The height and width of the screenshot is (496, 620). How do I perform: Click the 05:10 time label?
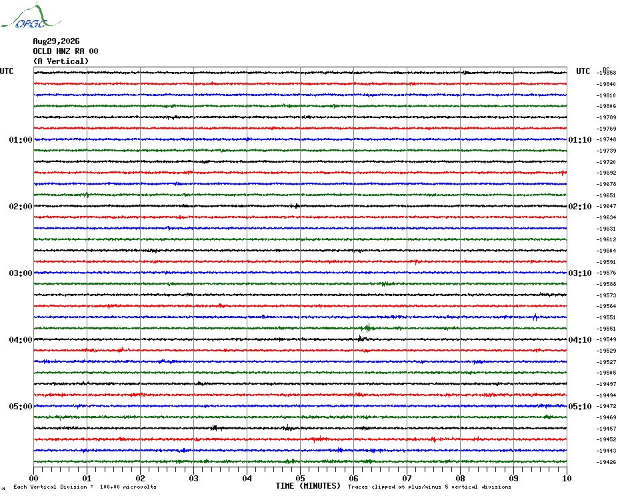click(580, 406)
